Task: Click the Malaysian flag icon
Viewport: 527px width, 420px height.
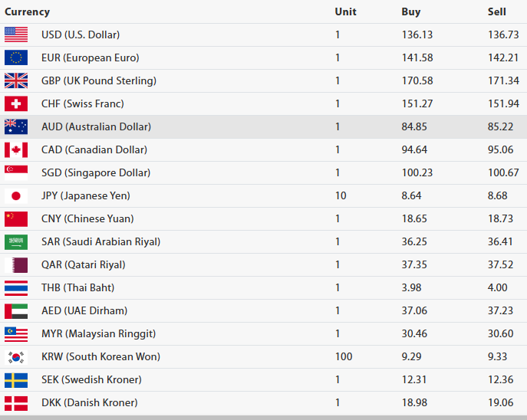Action: 16,333
